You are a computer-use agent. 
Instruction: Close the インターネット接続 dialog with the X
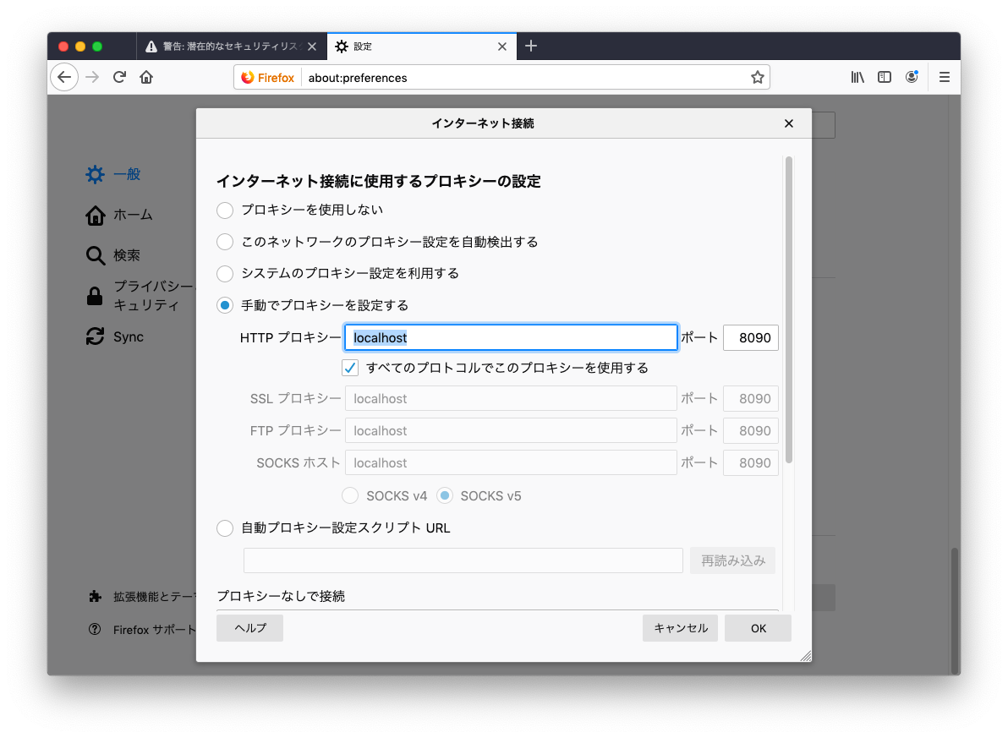789,123
